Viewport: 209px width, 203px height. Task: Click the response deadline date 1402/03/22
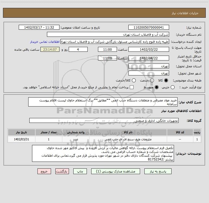(149, 50)
